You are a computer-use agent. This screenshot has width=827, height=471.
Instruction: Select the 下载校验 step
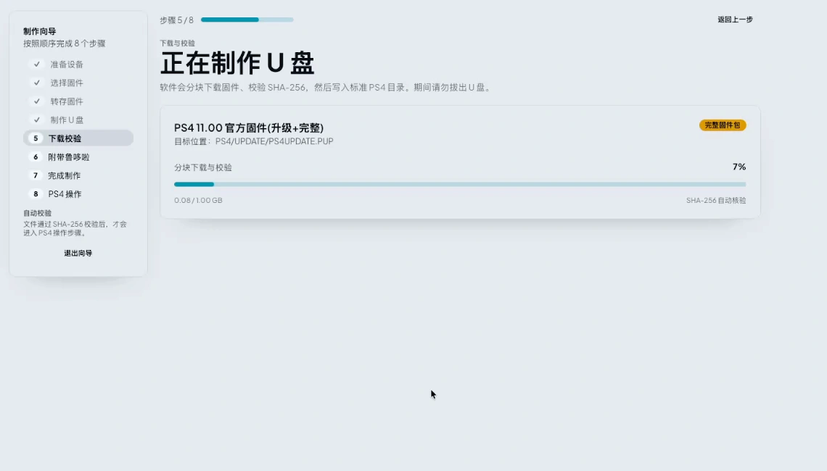tap(78, 138)
